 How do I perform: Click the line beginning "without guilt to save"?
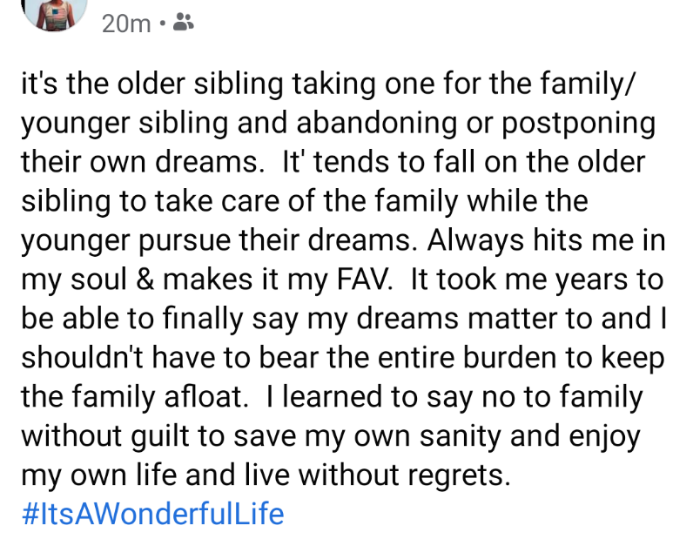[x=331, y=436]
